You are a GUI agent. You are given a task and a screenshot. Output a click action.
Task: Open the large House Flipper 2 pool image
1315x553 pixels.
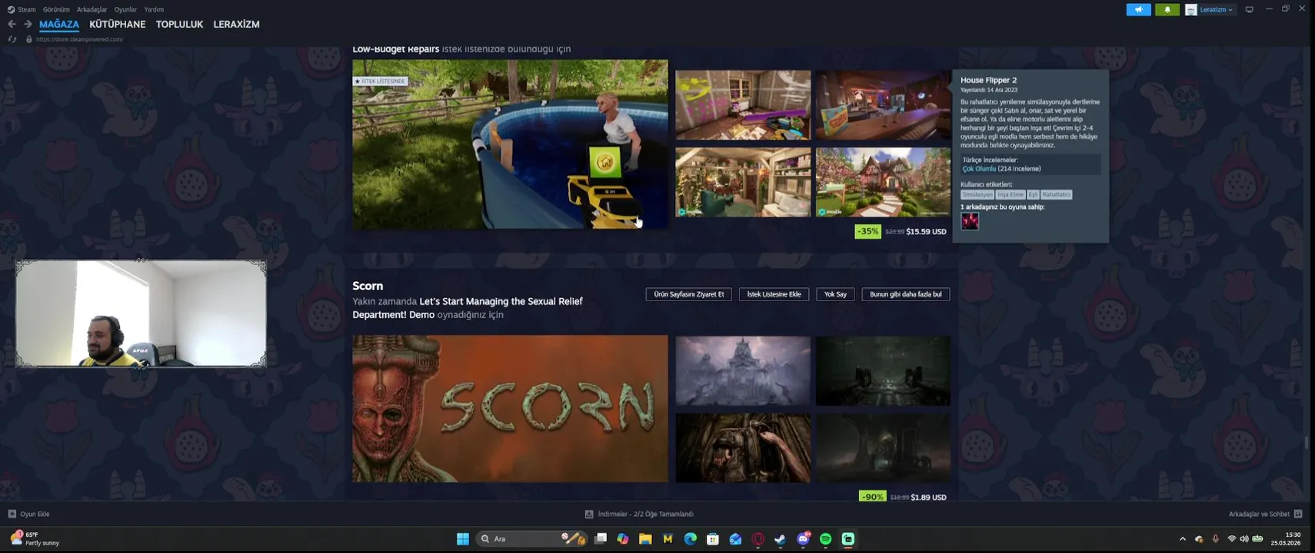[510, 144]
